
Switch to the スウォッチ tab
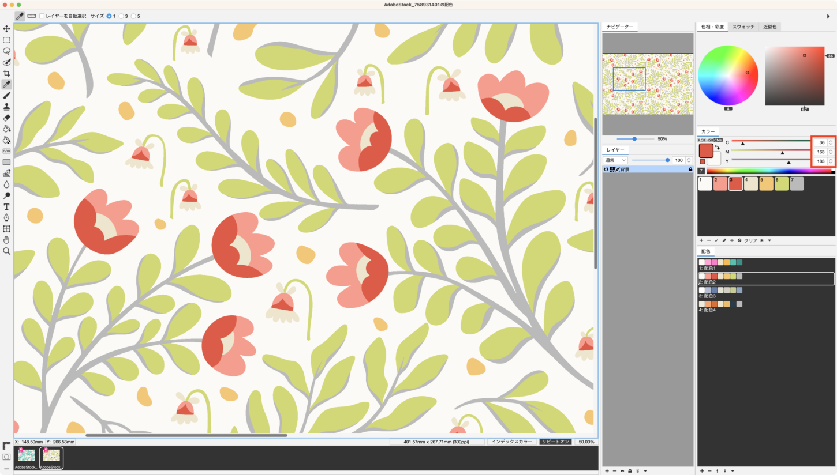743,27
